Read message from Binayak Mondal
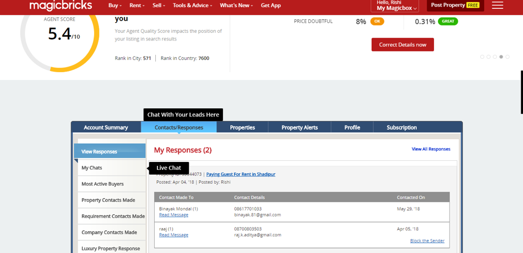The width and height of the screenshot is (523, 253). point(174,215)
